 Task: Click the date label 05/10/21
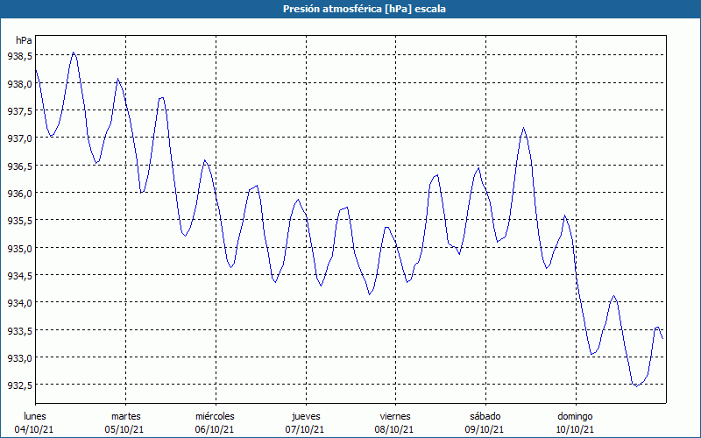(124, 429)
